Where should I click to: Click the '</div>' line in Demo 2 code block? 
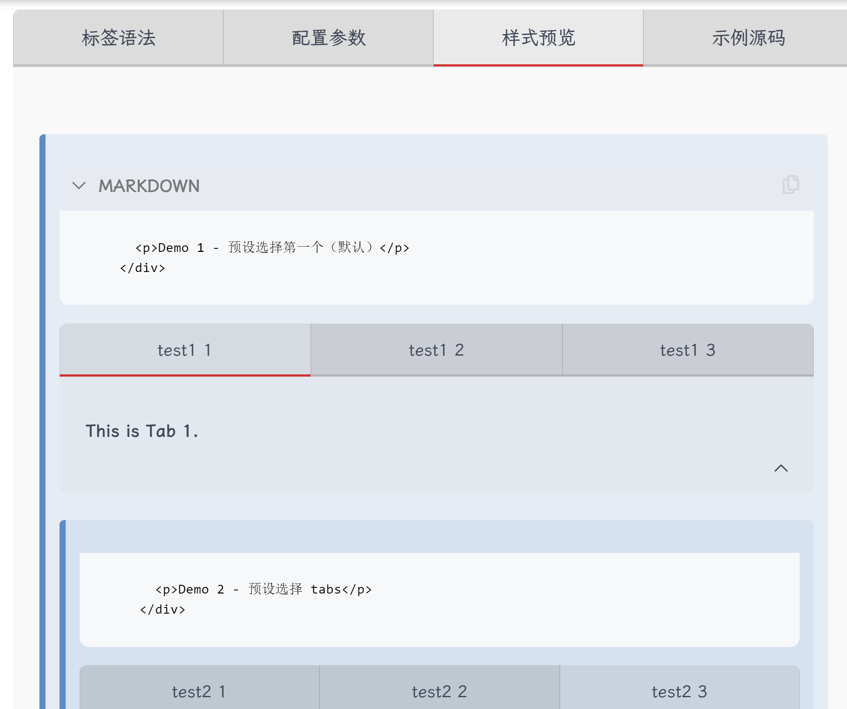pos(163,609)
